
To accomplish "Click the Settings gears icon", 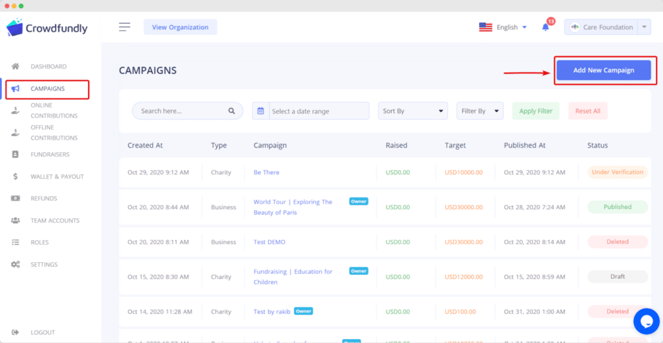I will click(x=16, y=265).
